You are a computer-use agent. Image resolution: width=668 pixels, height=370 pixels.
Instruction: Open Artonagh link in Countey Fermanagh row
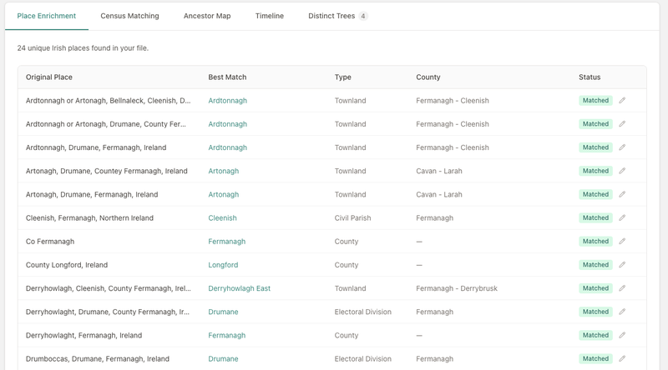223,171
